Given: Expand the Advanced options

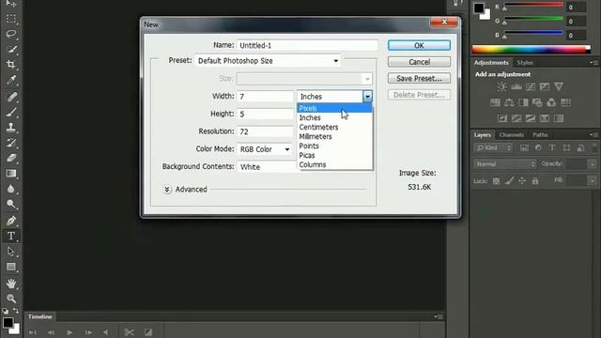Looking at the screenshot, I should pos(167,190).
